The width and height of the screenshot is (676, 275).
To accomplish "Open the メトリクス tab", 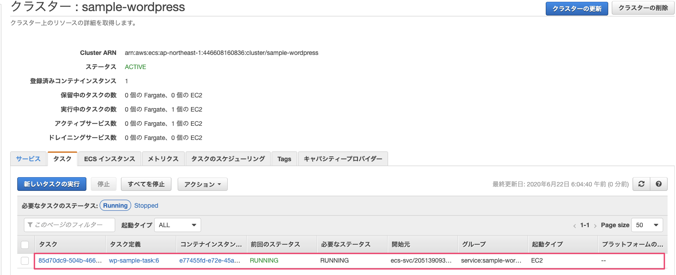I will (x=163, y=159).
